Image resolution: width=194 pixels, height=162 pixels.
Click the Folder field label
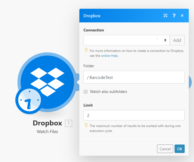tap(89, 66)
